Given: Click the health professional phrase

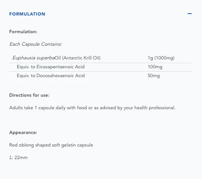Looking at the screenshot, I should click(155, 108).
